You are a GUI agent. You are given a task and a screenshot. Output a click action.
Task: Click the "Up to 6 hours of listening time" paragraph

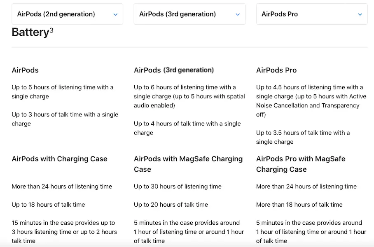189,96
